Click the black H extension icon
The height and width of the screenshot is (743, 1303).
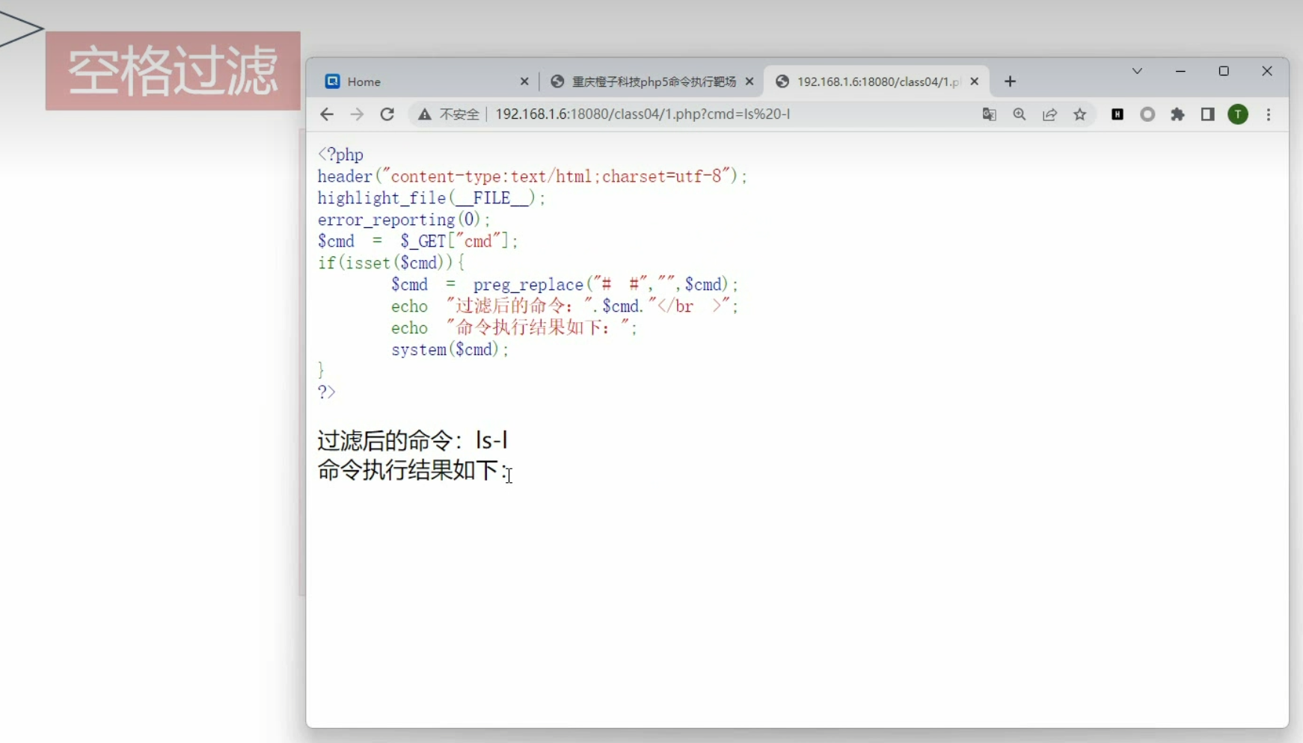pos(1117,114)
